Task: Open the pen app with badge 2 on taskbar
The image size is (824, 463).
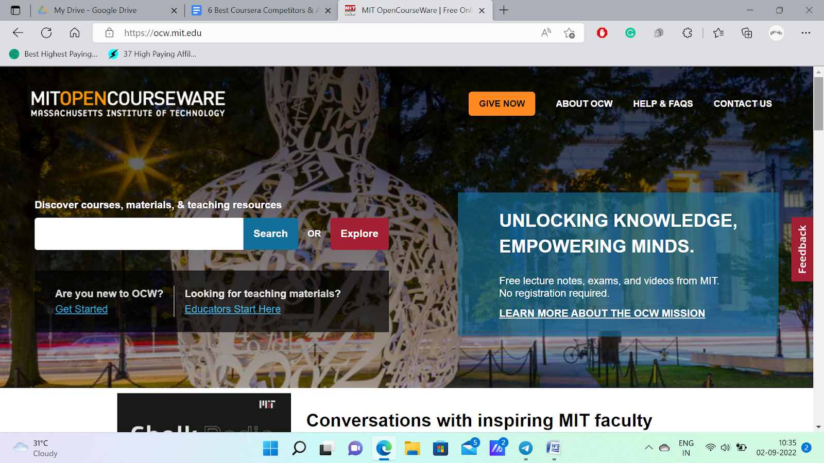Action: coord(498,447)
